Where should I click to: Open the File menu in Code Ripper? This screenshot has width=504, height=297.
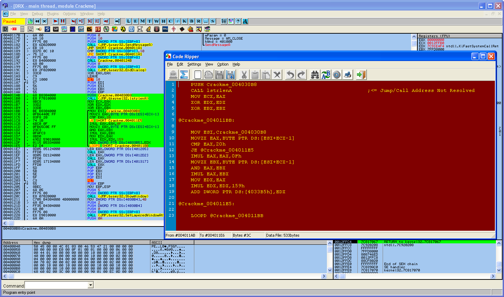(x=170, y=64)
